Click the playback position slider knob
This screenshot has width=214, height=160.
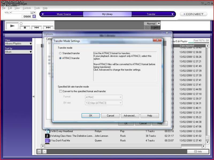(21, 24)
